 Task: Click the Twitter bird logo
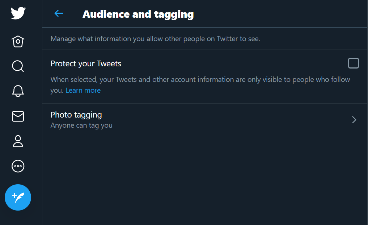tap(18, 13)
